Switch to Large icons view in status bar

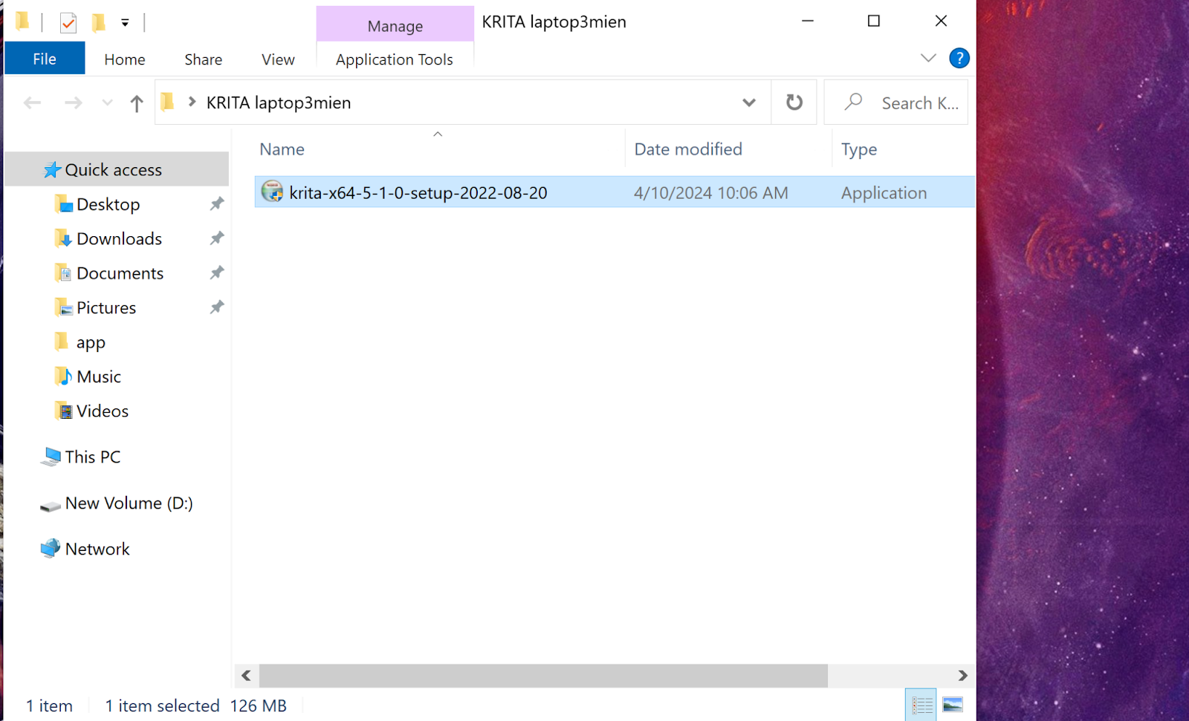point(953,705)
